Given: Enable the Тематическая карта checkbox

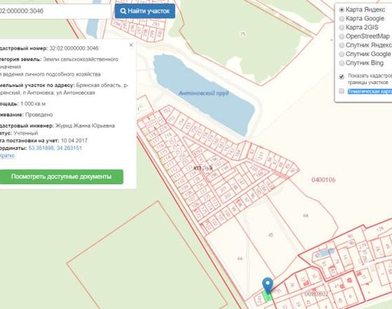Looking at the screenshot, I should (x=342, y=91).
